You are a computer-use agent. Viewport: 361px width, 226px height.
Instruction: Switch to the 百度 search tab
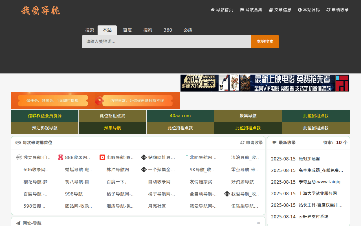(127, 30)
